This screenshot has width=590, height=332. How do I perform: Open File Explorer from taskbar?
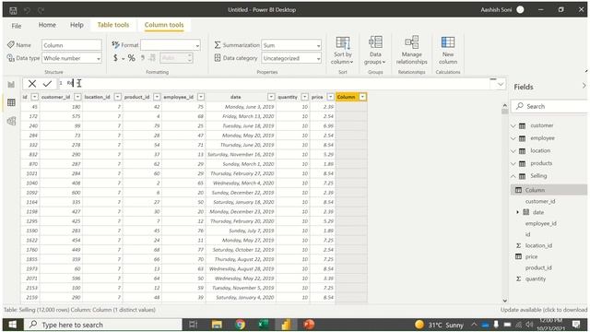217,325
